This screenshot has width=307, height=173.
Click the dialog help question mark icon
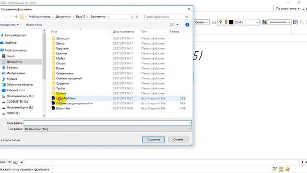(x=187, y=25)
